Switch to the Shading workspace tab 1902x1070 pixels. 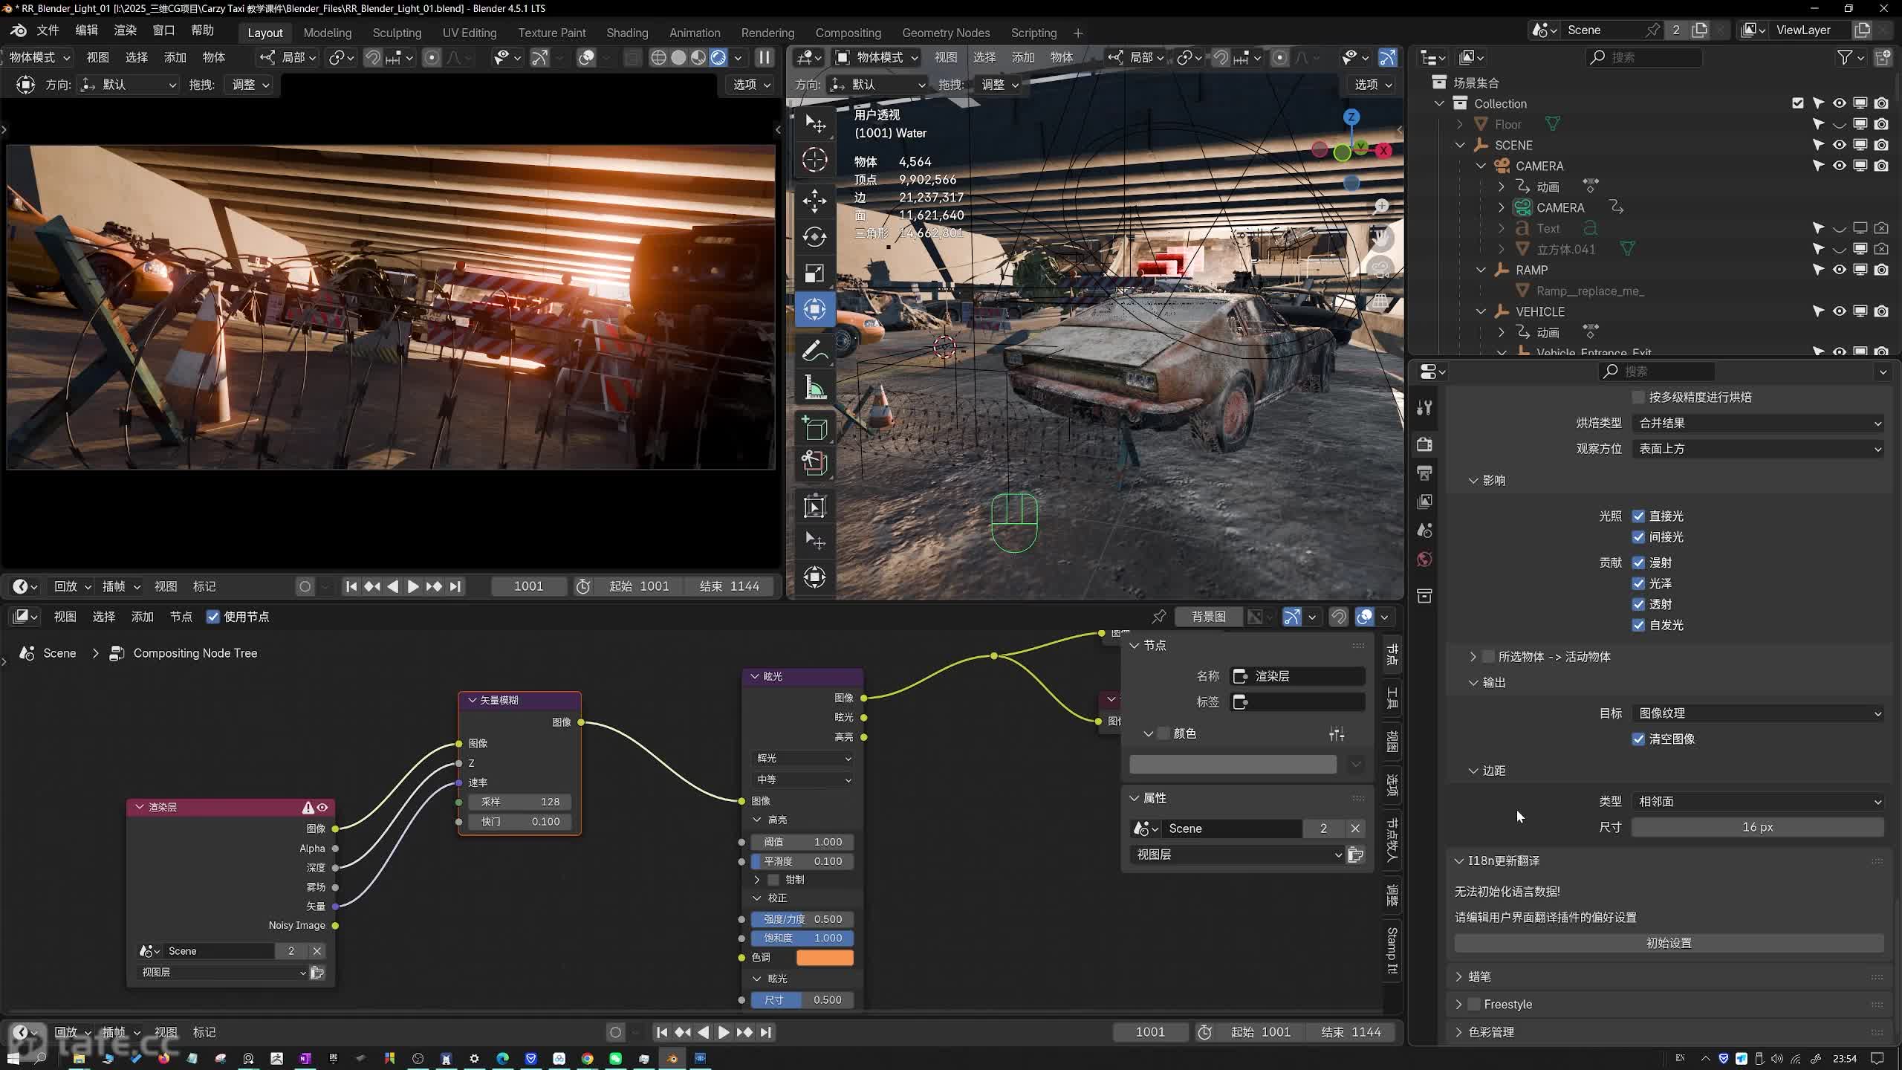tap(626, 33)
